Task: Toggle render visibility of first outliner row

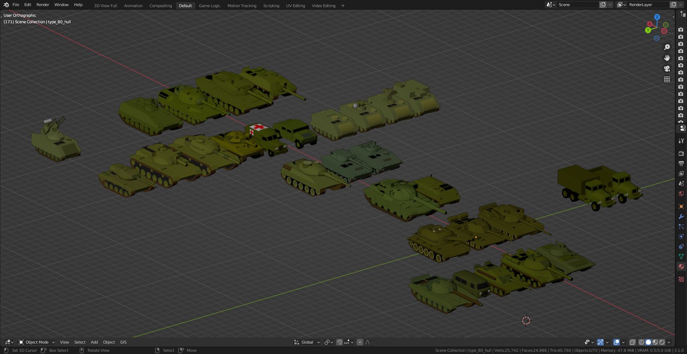Action: [681, 30]
